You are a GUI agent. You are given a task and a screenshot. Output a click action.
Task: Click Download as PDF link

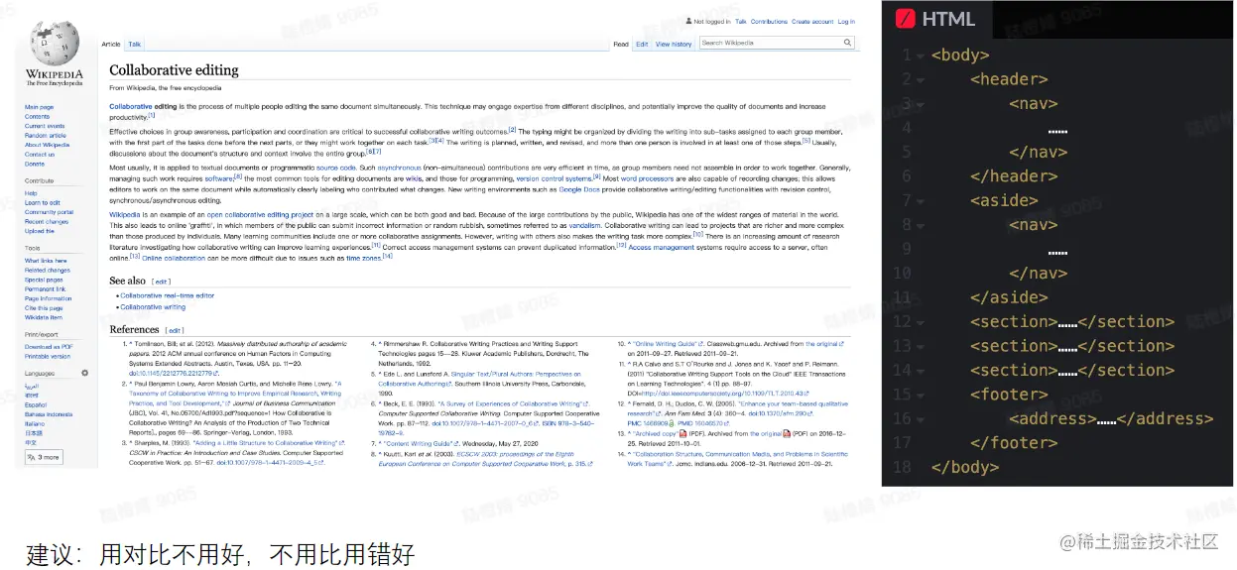[49, 347]
